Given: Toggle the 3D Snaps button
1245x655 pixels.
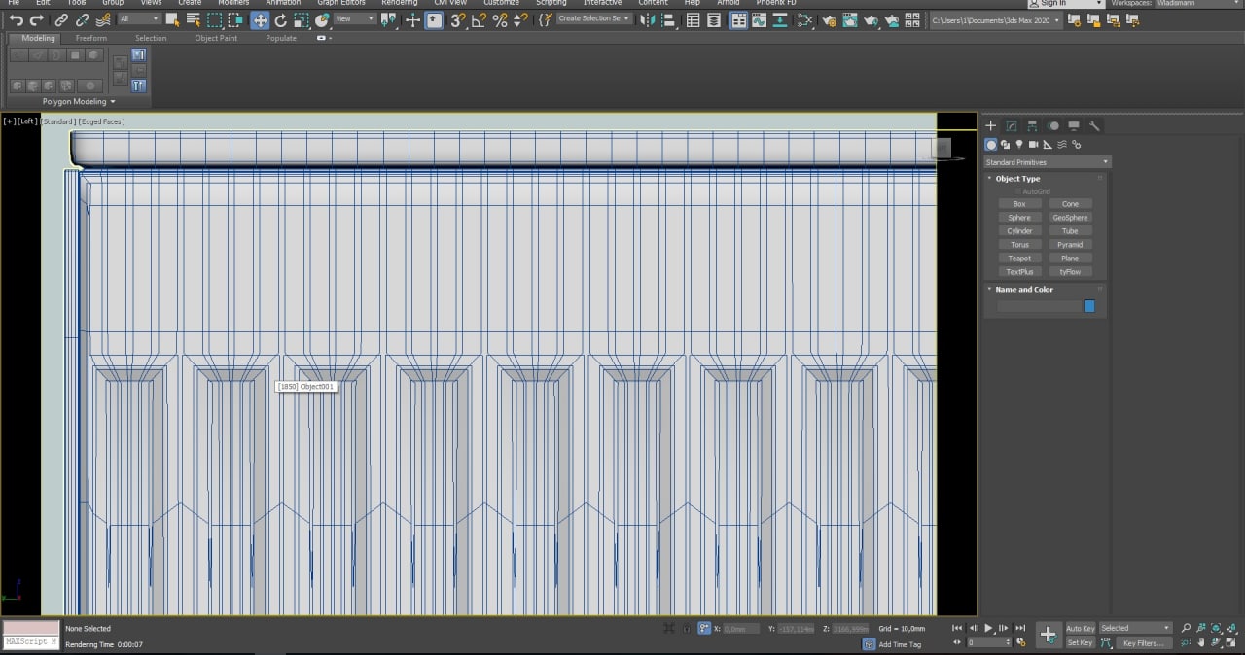Looking at the screenshot, I should [457, 20].
